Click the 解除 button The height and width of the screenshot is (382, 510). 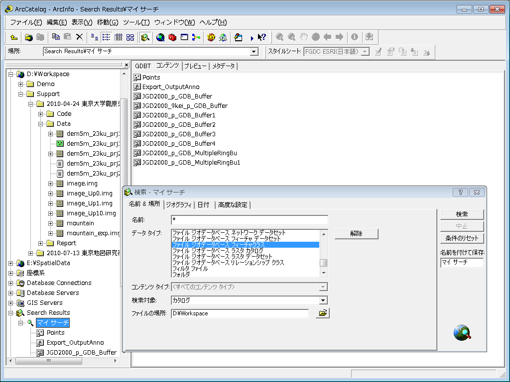[x=357, y=234]
